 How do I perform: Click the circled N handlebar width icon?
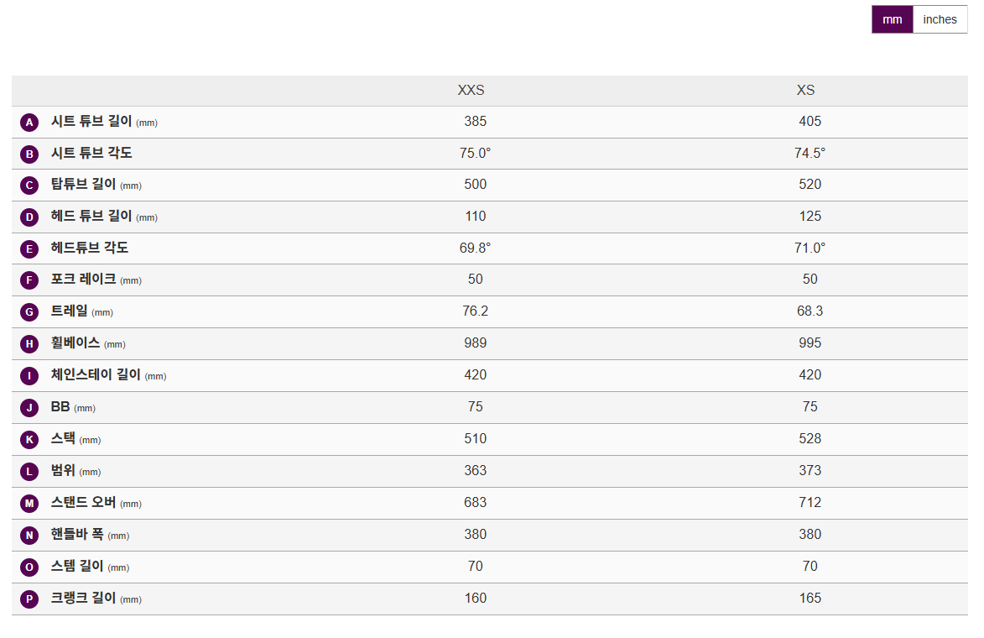point(29,536)
